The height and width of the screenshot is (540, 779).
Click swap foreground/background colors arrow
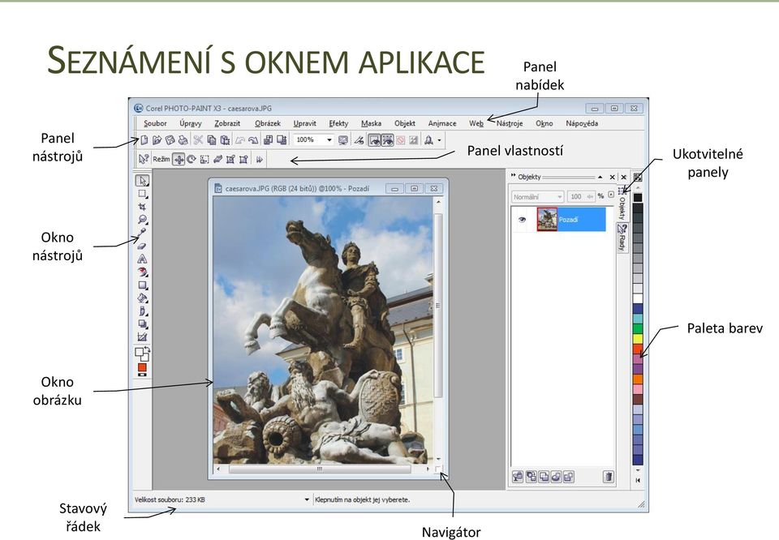(x=147, y=350)
